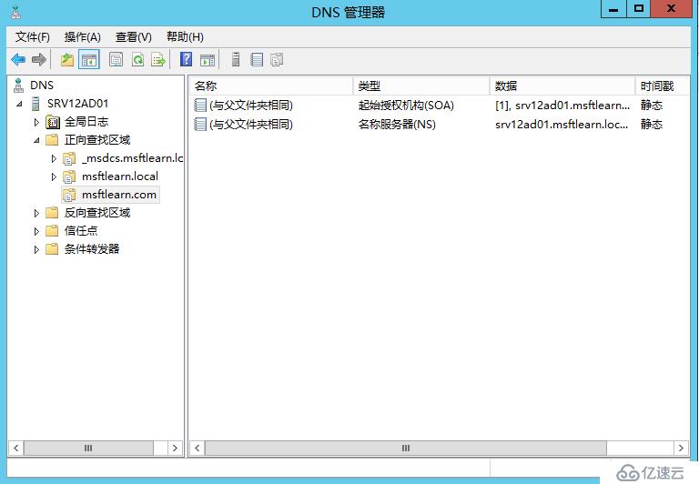Expand the 反向查找区域 node
The width and height of the screenshot is (699, 484).
tap(36, 213)
